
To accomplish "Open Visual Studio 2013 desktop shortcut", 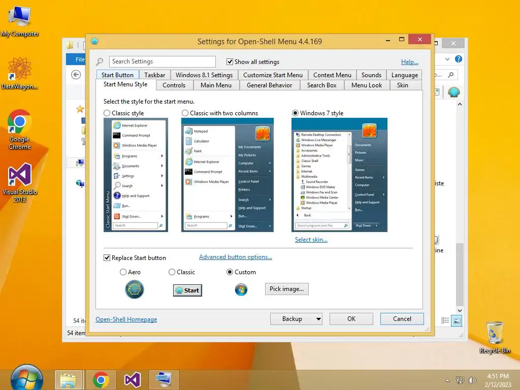I will [20, 182].
